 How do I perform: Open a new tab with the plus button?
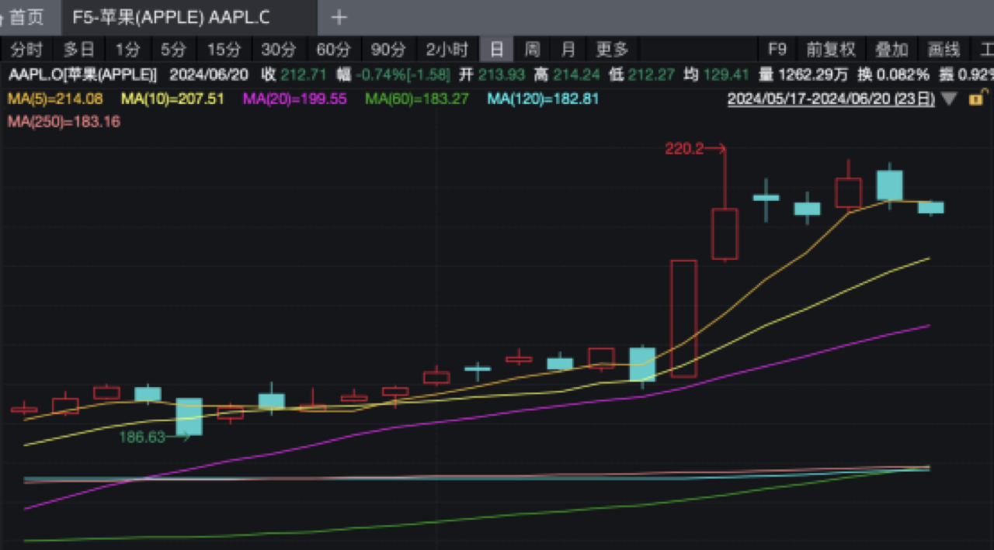339,17
